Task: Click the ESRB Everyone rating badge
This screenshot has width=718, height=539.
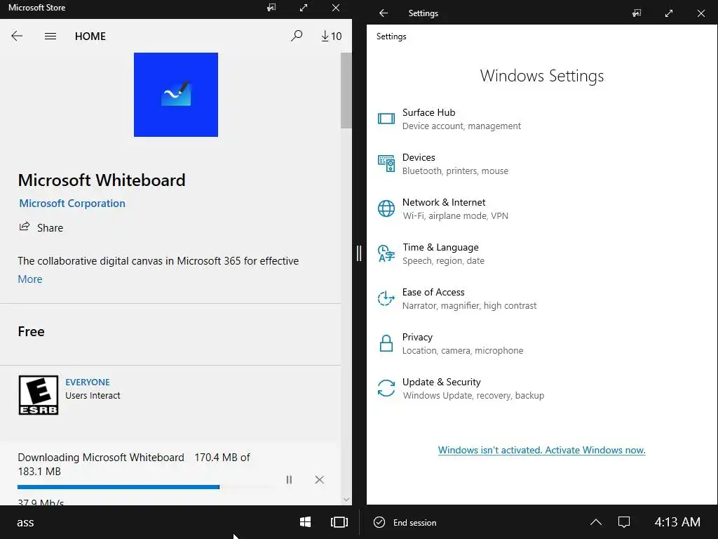Action: (x=39, y=395)
